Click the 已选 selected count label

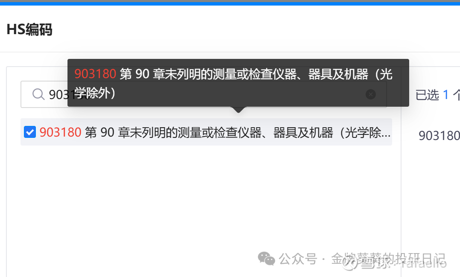pyautogui.click(x=427, y=95)
